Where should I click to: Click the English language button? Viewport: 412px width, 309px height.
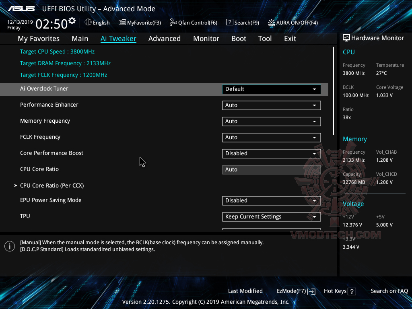pos(101,23)
